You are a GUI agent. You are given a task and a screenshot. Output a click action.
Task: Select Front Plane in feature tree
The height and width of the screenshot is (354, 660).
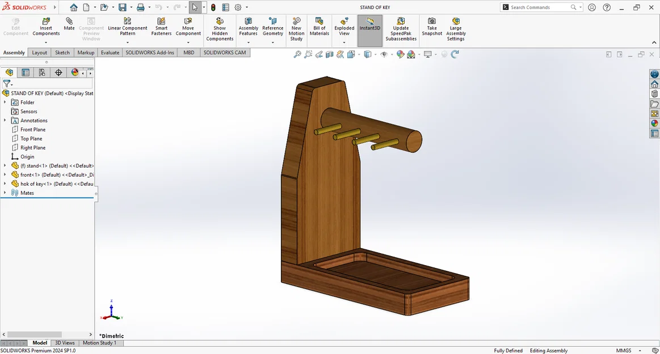pyautogui.click(x=33, y=129)
